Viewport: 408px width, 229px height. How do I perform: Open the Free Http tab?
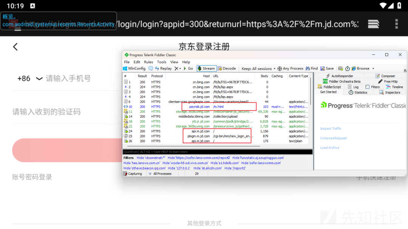coord(388,81)
